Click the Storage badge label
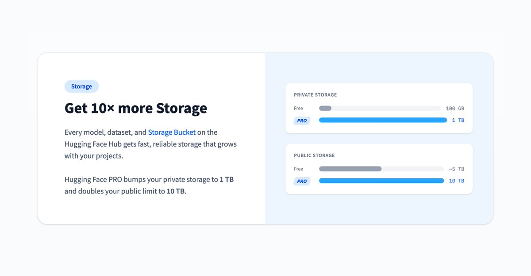Image resolution: width=531 pixels, height=276 pixels. (x=81, y=87)
